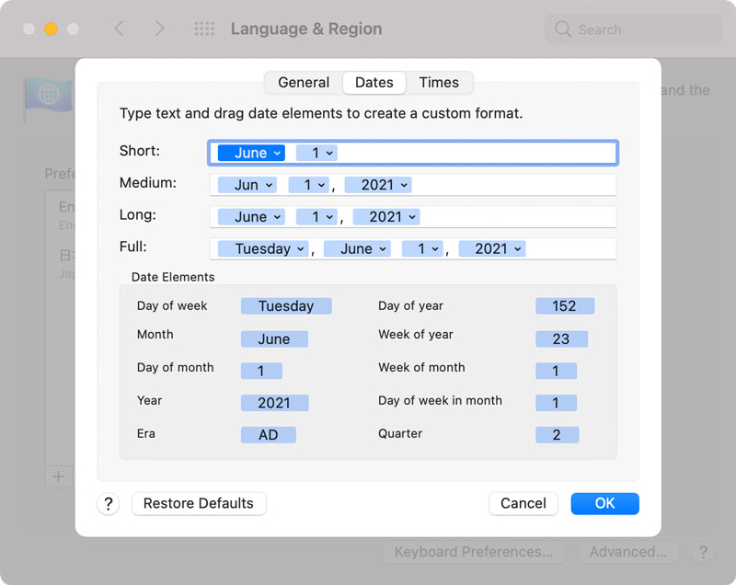Open the June dropdown in Long format
The width and height of the screenshot is (736, 585).
click(x=251, y=217)
